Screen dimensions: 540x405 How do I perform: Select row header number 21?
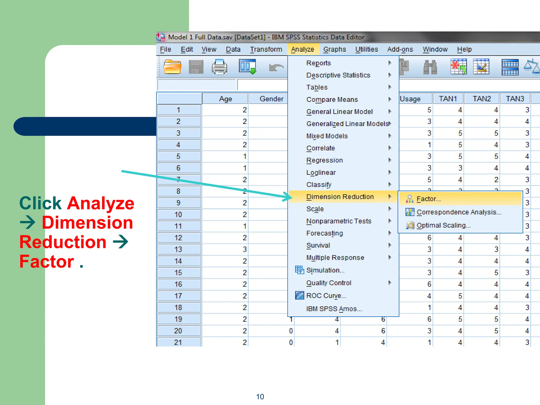pyautogui.click(x=179, y=342)
